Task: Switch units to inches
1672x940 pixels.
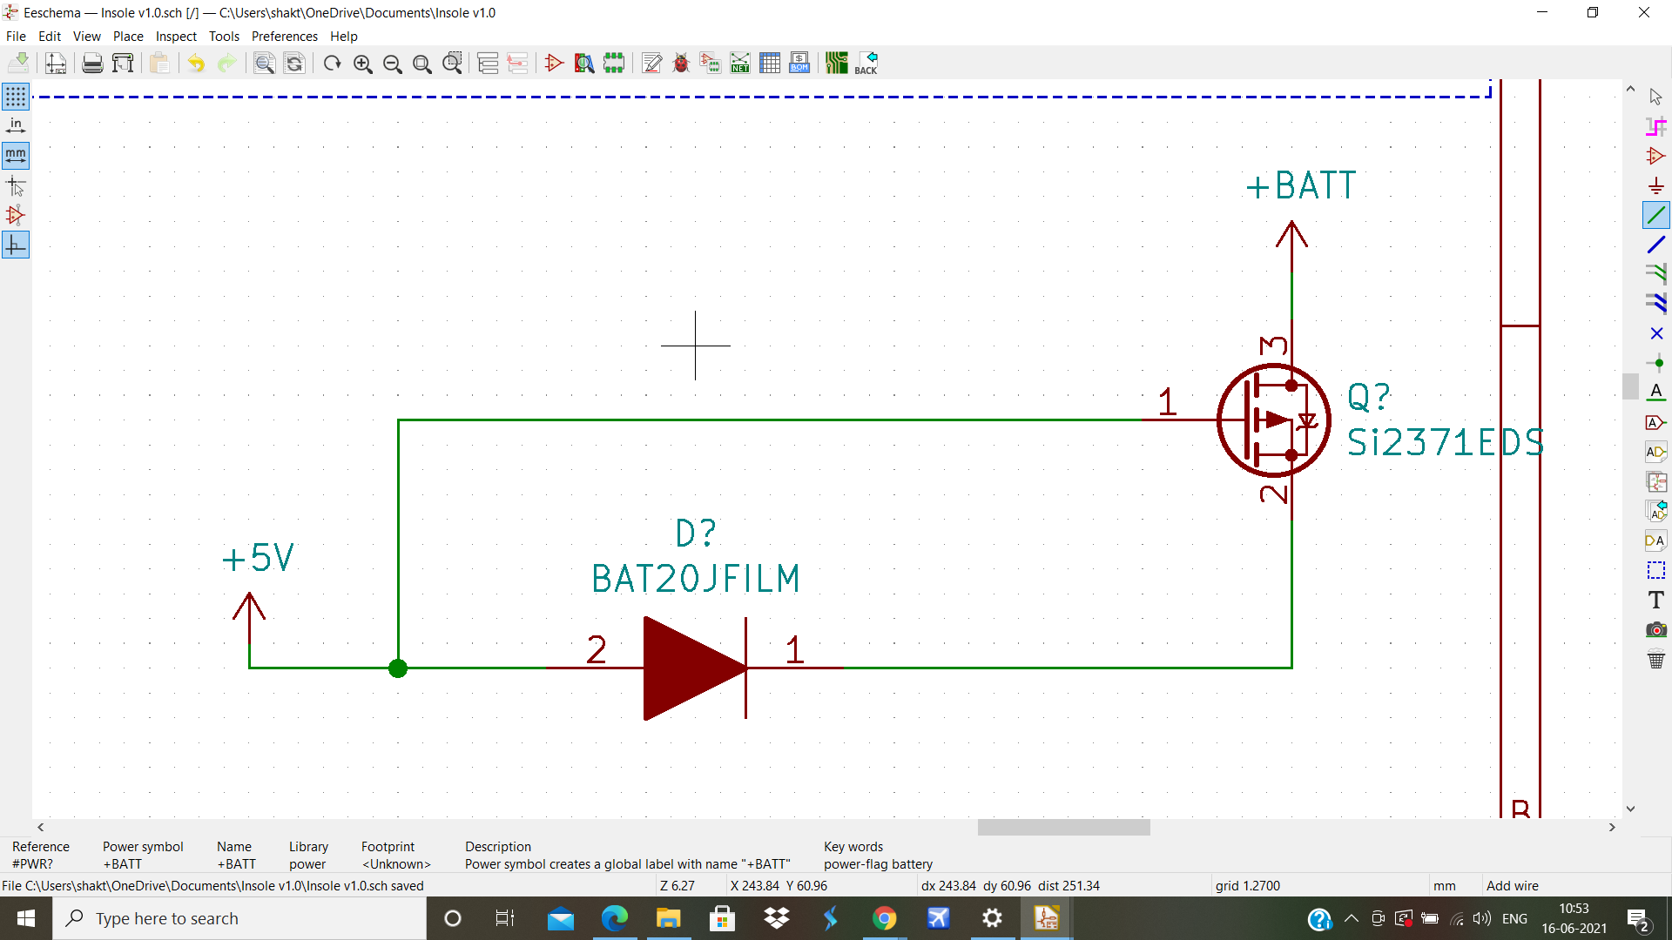Action: pos(16,126)
